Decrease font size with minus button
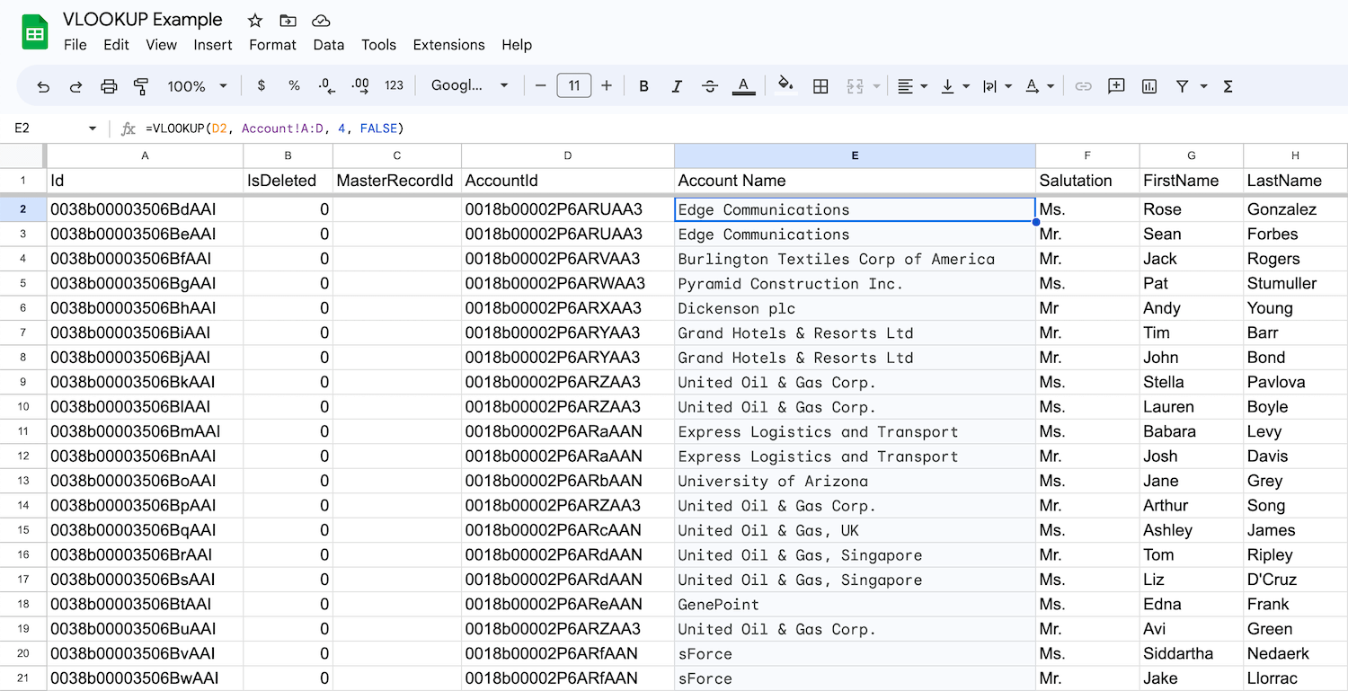This screenshot has width=1348, height=691. (x=540, y=86)
